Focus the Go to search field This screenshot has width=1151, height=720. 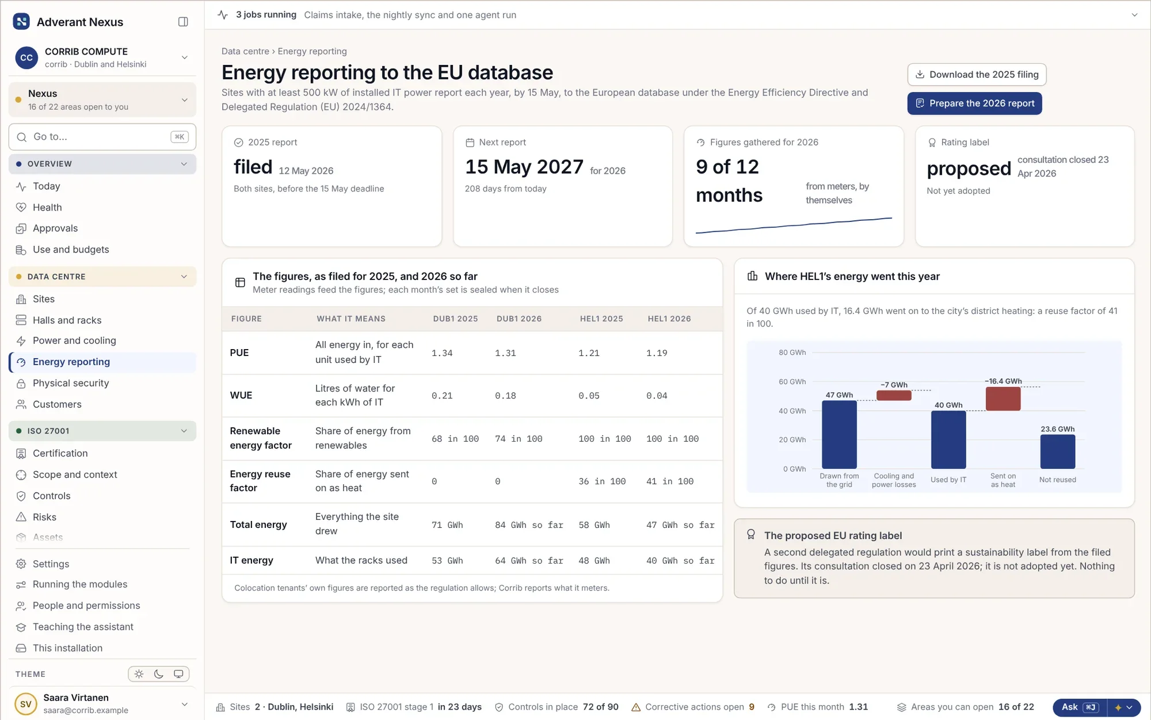[102, 137]
